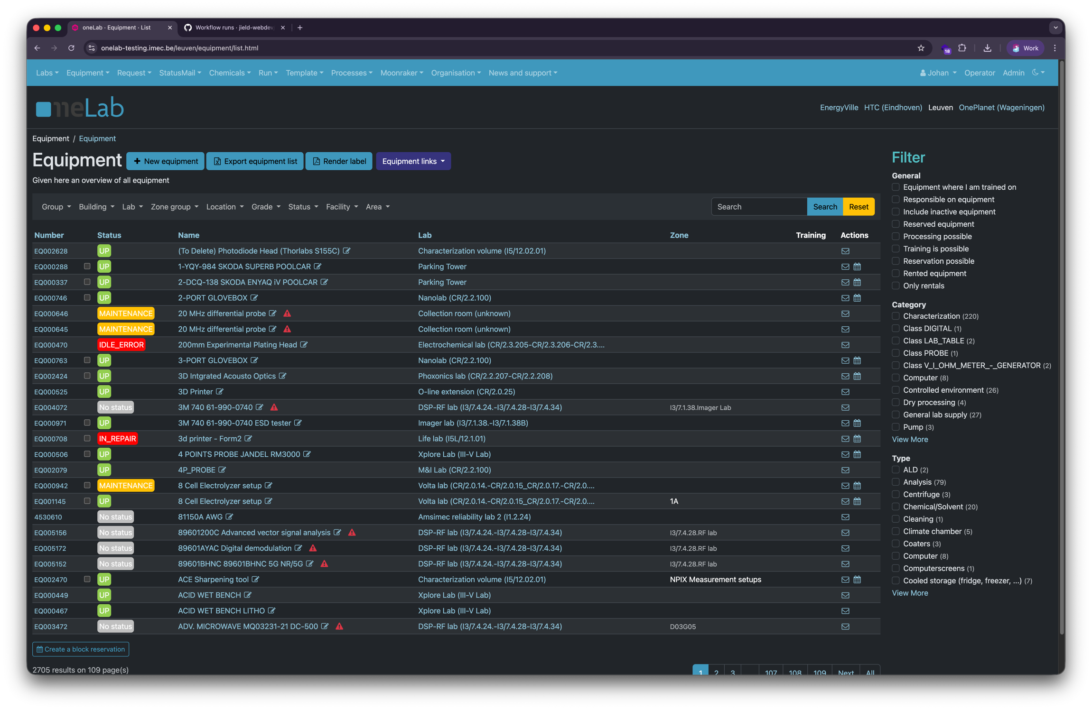Edit the name of 3D Printer
The image size is (1092, 710).
219,392
